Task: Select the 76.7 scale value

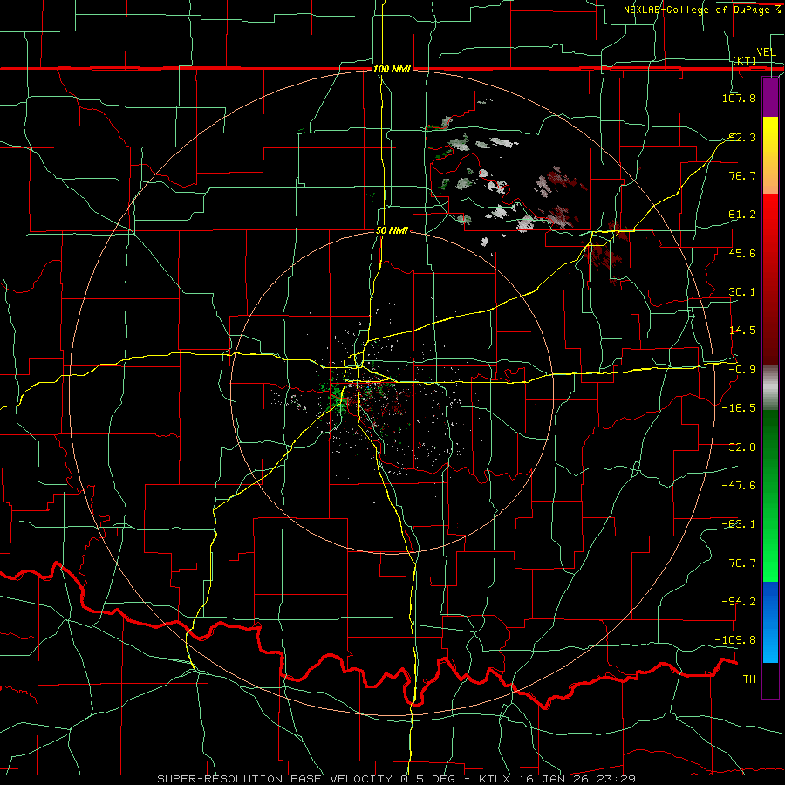Action: click(741, 175)
